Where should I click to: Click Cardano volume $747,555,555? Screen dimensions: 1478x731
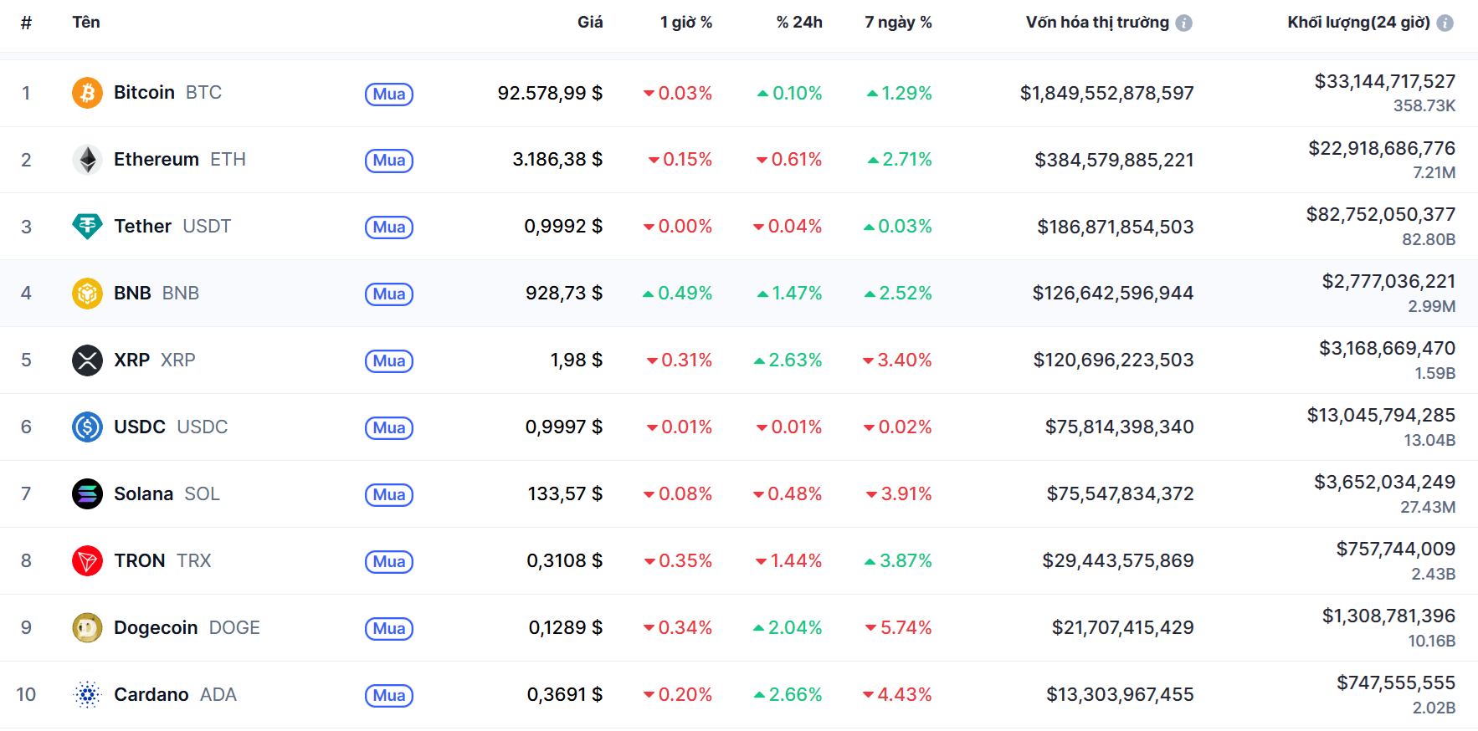pos(1396,683)
